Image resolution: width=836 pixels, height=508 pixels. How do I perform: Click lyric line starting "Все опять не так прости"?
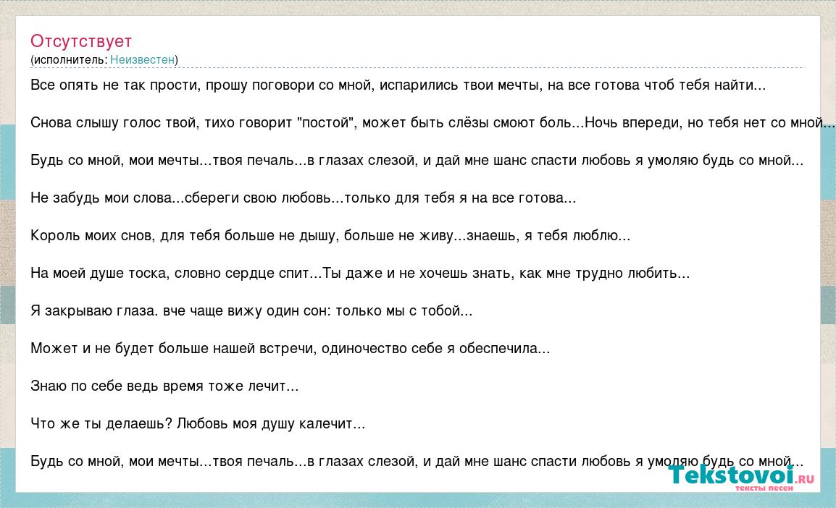[x=398, y=85]
